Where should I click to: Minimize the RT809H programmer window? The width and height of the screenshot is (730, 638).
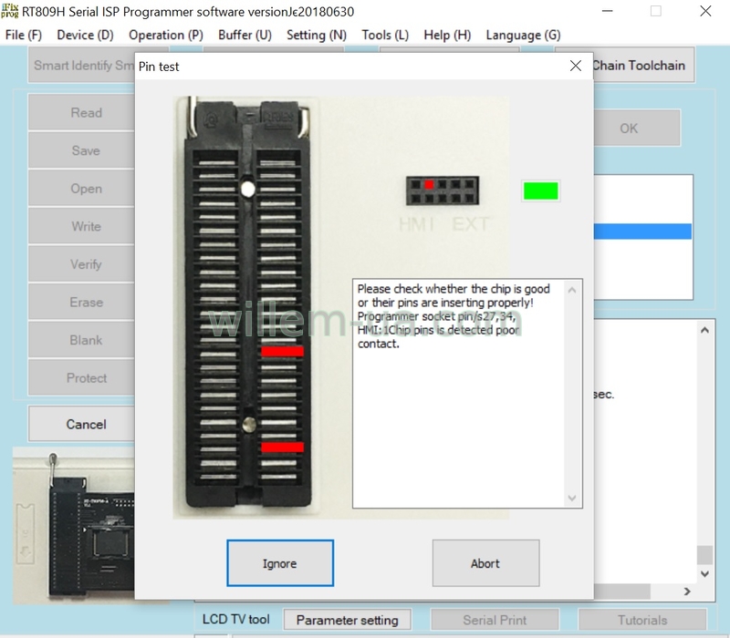coord(607,11)
